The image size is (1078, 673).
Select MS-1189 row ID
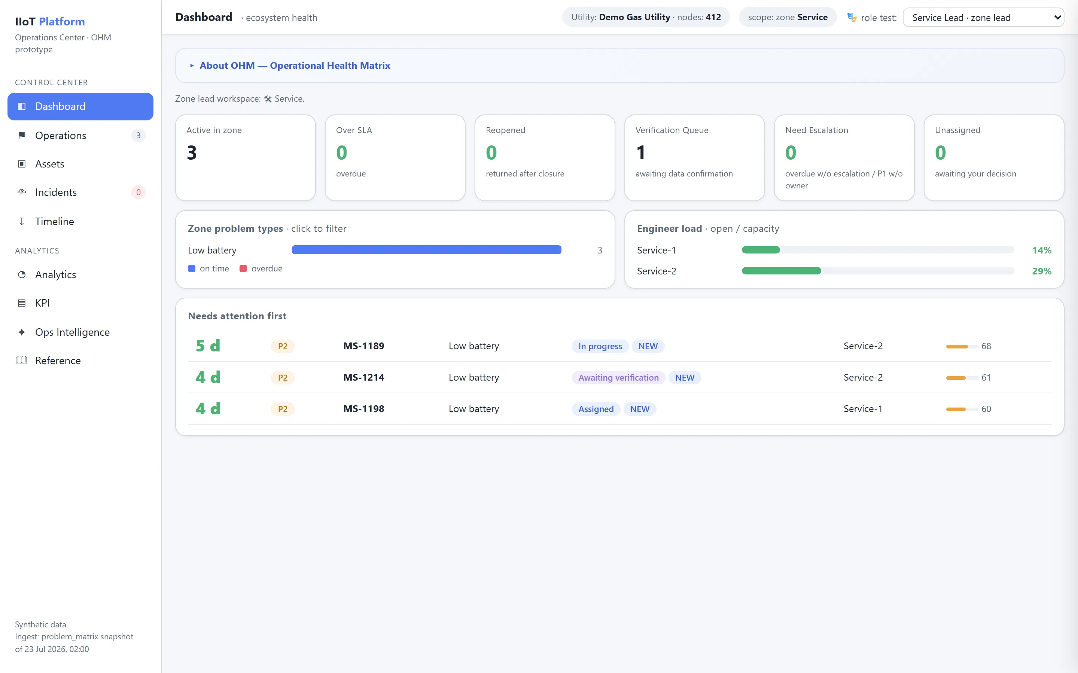tap(363, 346)
